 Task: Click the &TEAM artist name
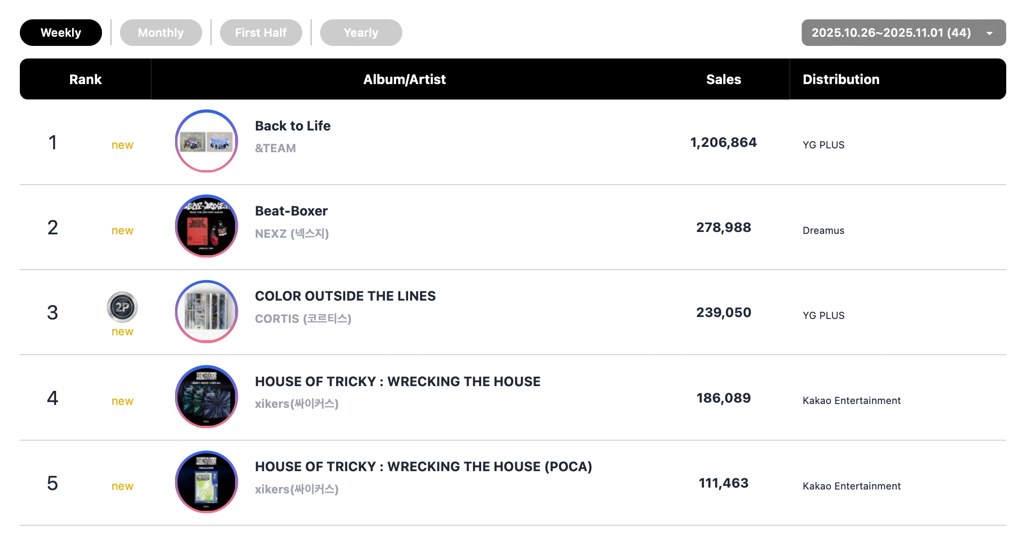coord(275,148)
